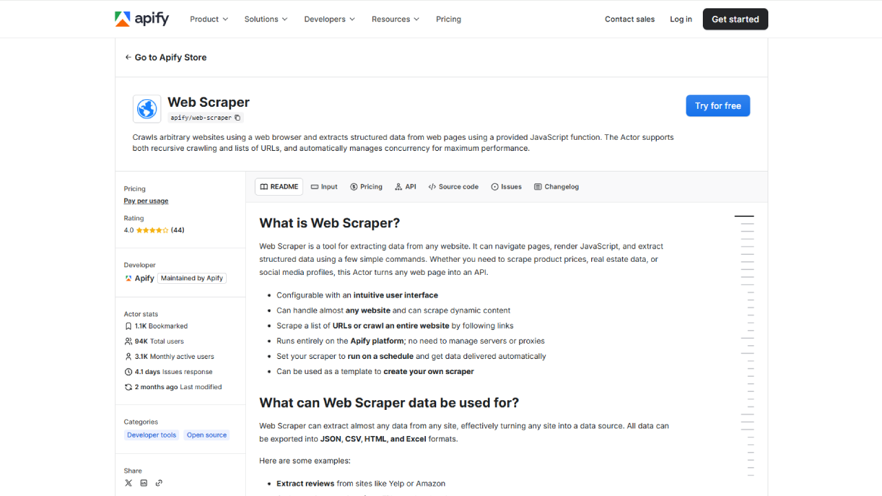Click the Bookmarked icon in Actor stats
This screenshot has height=496, width=882.
tap(128, 326)
